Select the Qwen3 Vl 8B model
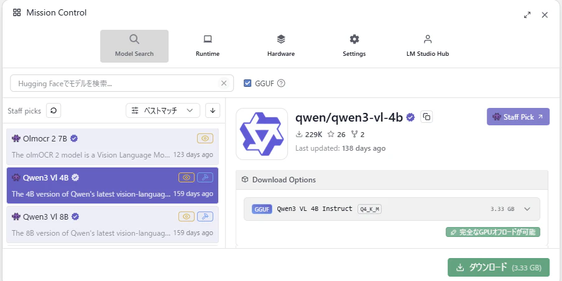The width and height of the screenshot is (562, 281). click(112, 225)
